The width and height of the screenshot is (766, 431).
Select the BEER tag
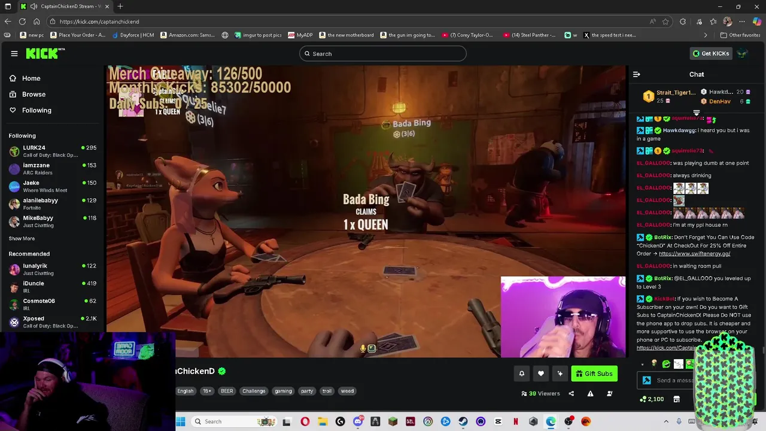click(x=227, y=391)
